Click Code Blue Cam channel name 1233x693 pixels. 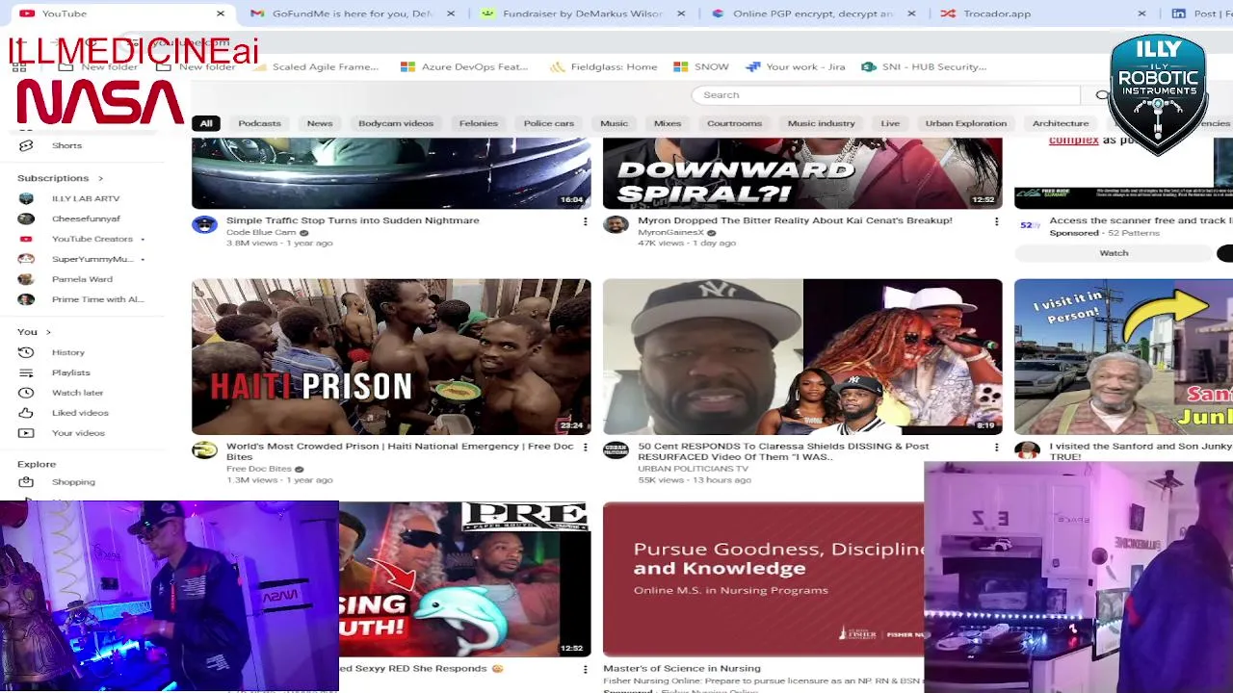(x=261, y=232)
